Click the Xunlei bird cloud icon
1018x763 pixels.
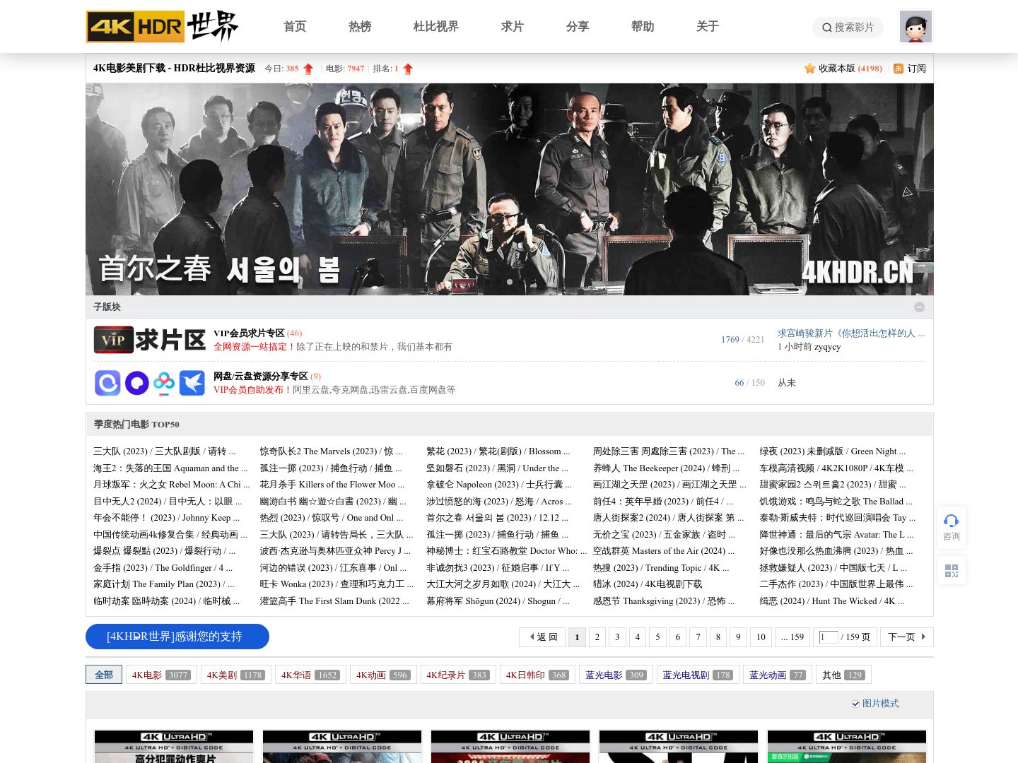click(192, 383)
